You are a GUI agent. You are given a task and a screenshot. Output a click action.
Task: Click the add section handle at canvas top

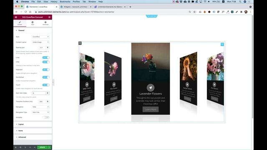152,16
